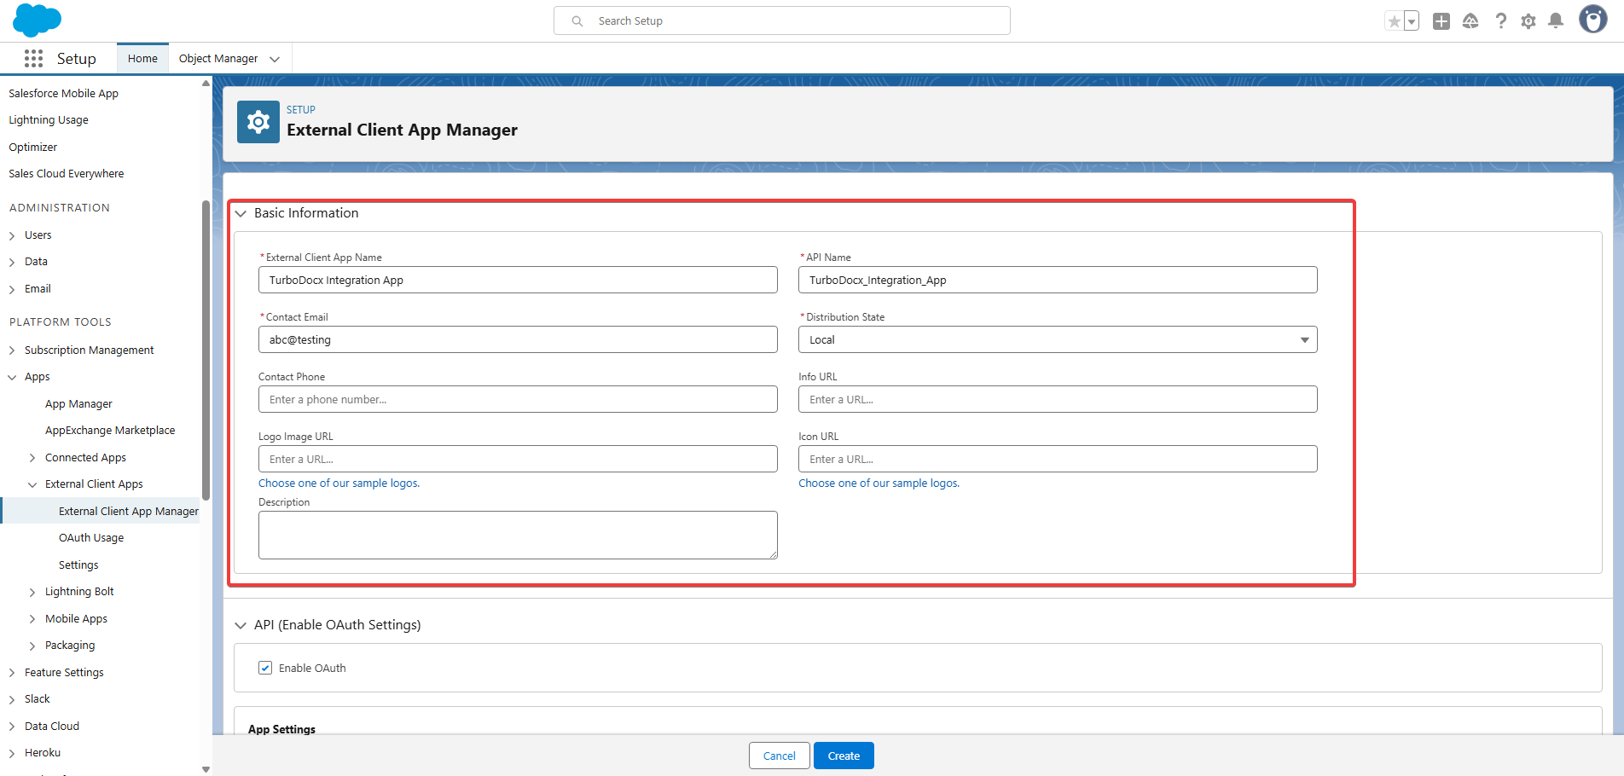1624x776 pixels.
Task: Click the External Client App Name field
Action: [518, 280]
